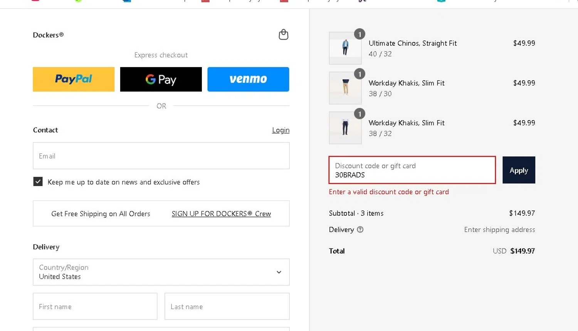Click the Delivery help question mark icon
Viewport: 578px width, 331px height.
coord(360,230)
